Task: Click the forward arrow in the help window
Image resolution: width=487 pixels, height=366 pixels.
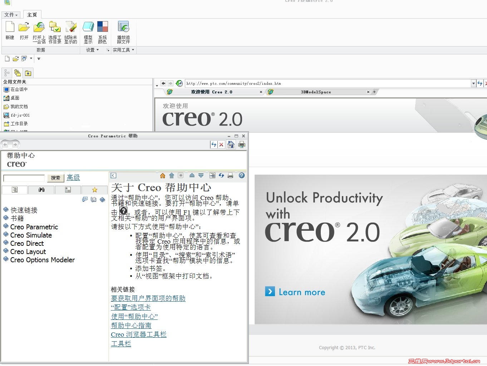Action: click(x=15, y=145)
